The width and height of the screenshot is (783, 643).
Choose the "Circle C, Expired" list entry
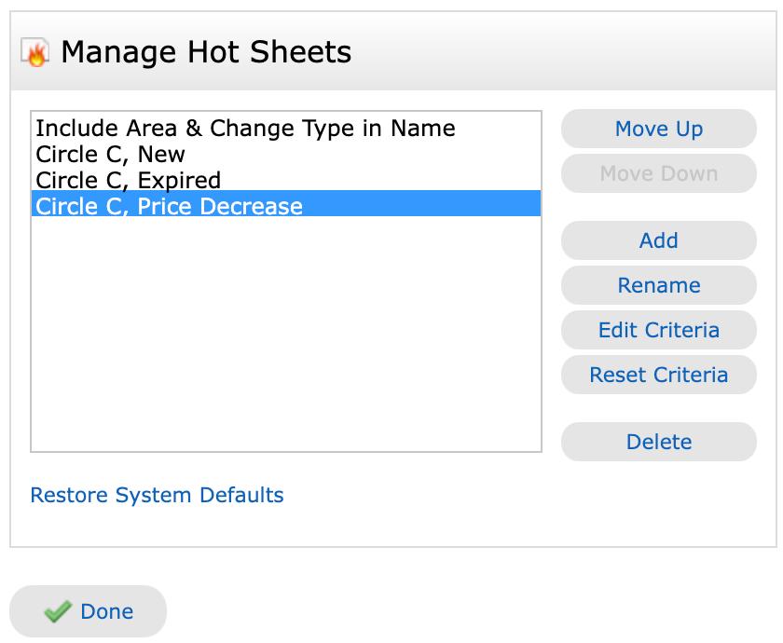point(128,180)
